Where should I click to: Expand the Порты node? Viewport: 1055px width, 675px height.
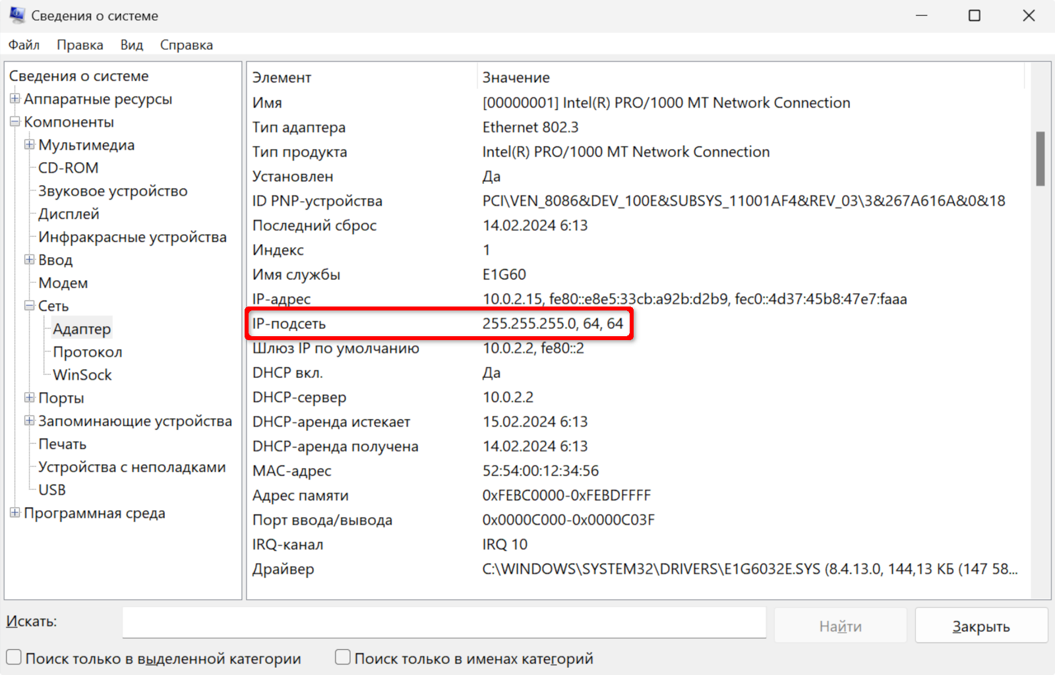click(30, 397)
